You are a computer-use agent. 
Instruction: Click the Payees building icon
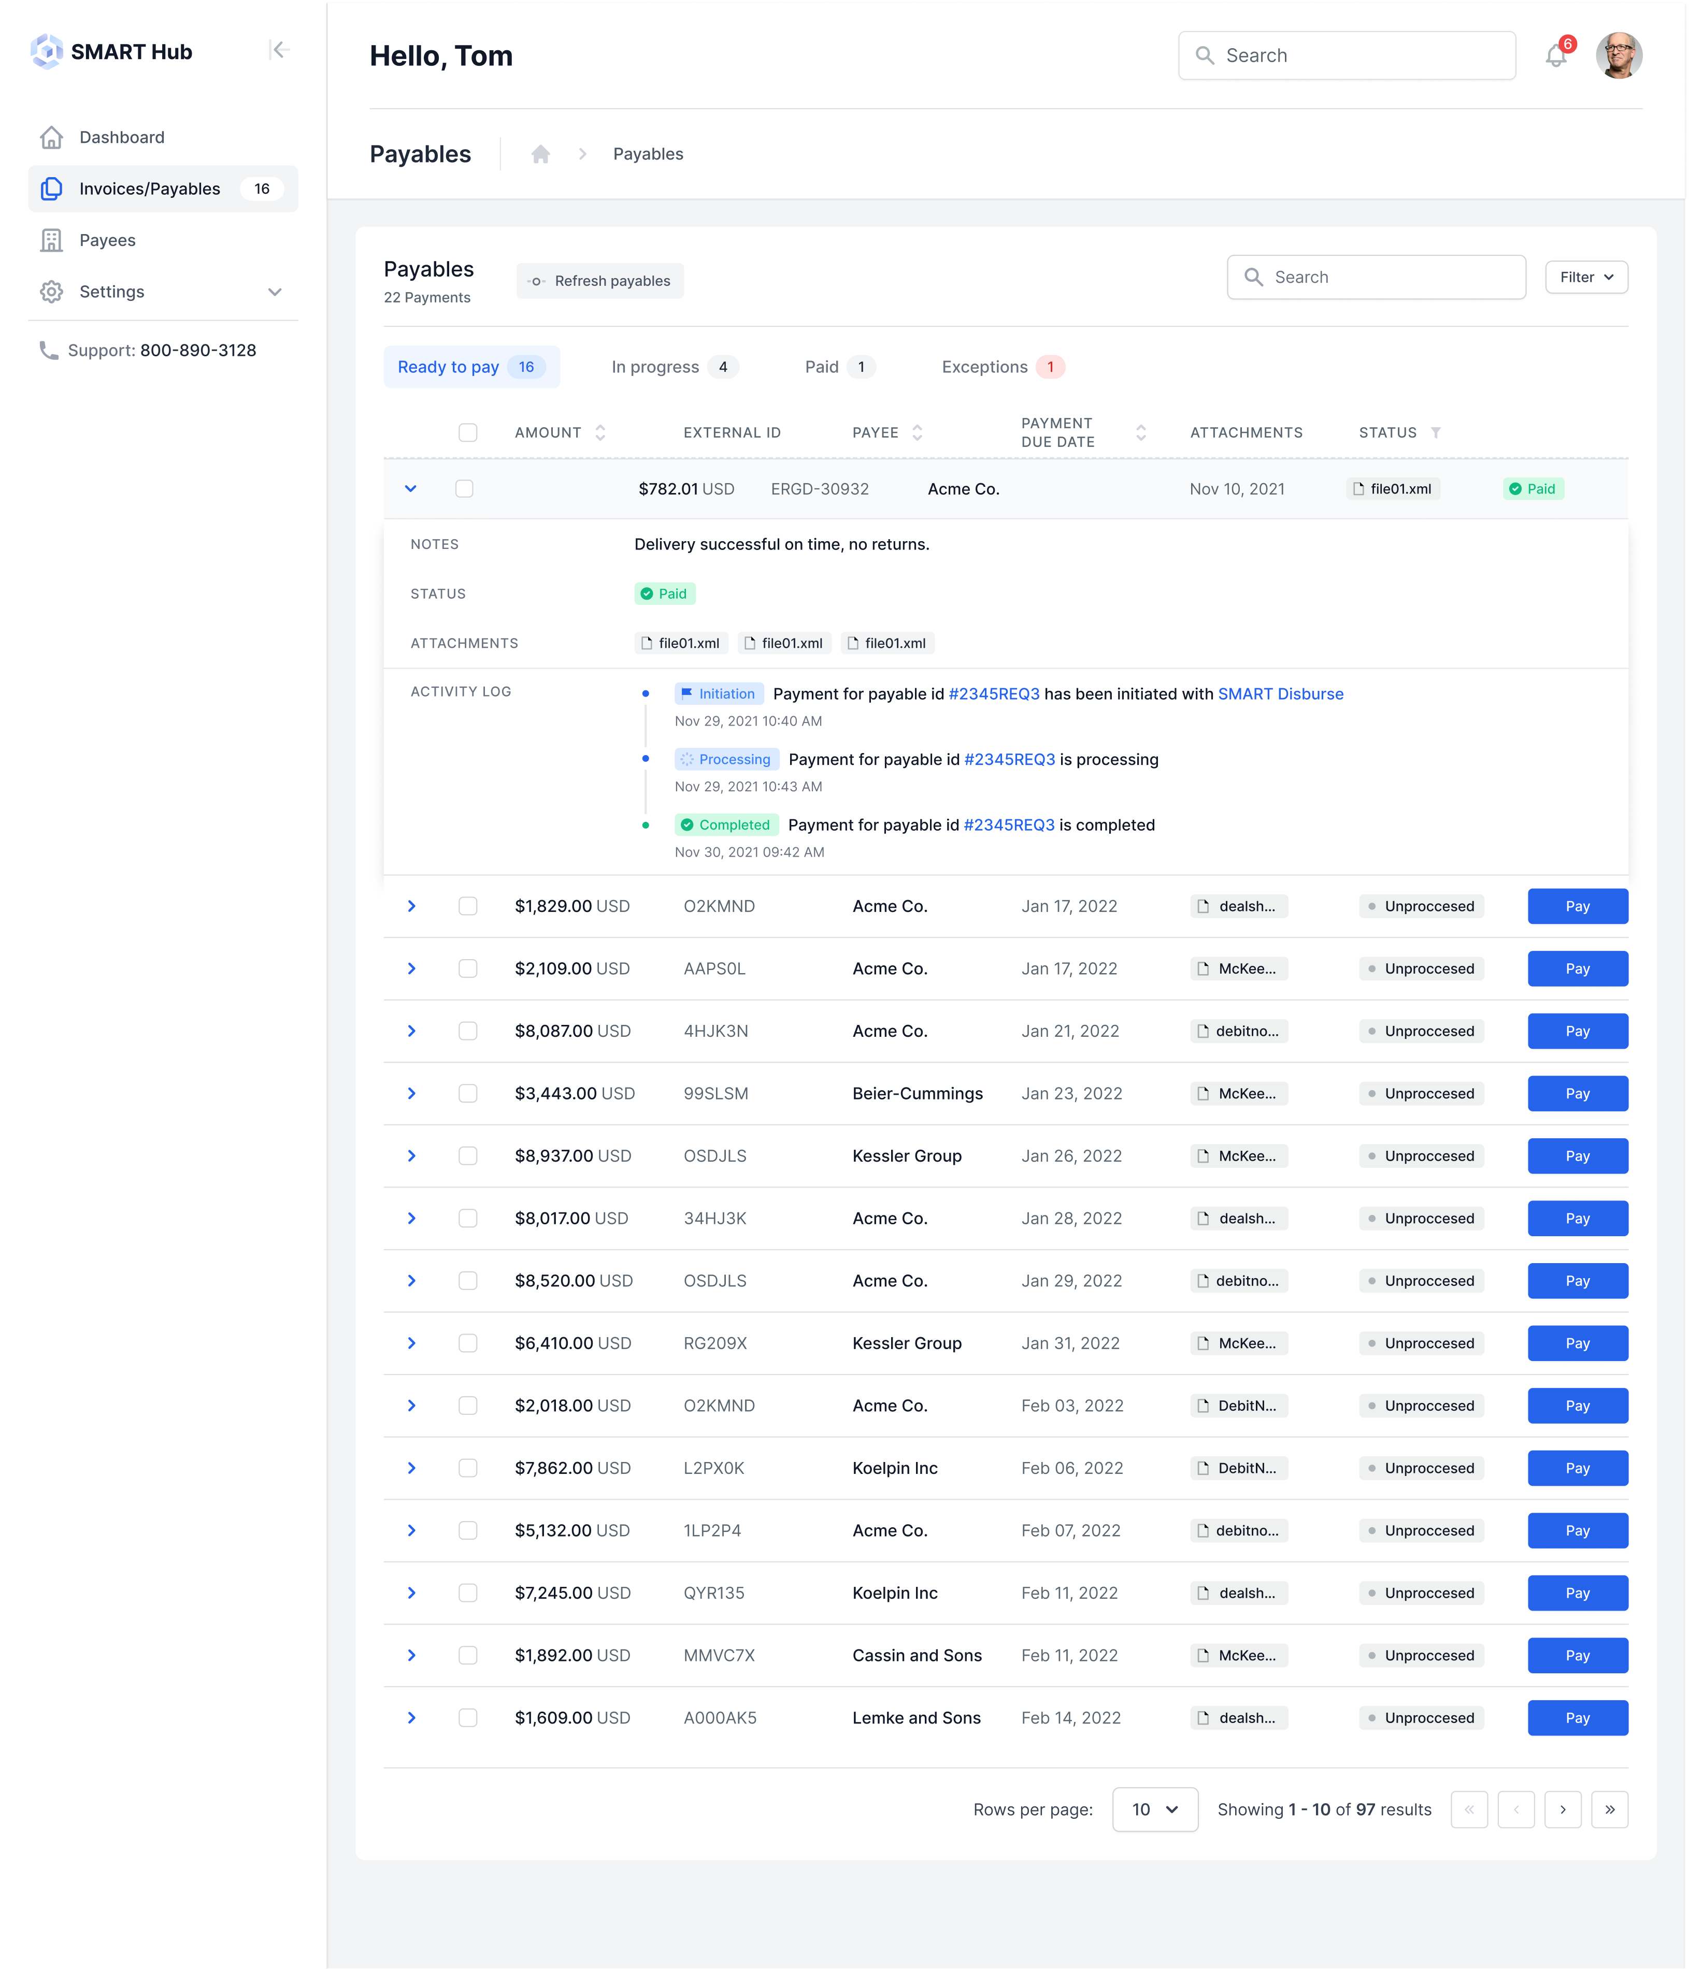click(52, 240)
